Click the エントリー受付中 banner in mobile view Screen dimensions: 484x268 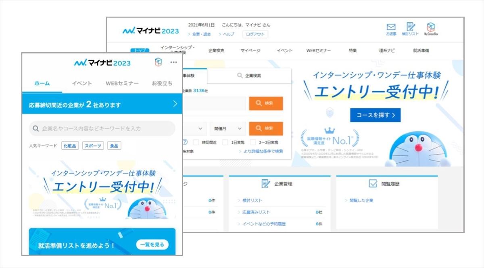coord(102,189)
